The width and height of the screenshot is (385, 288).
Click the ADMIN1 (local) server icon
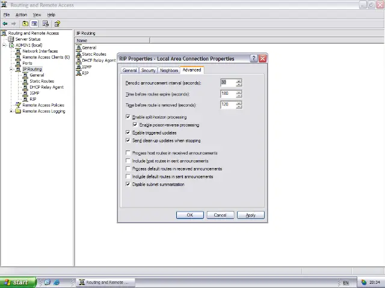click(11, 46)
